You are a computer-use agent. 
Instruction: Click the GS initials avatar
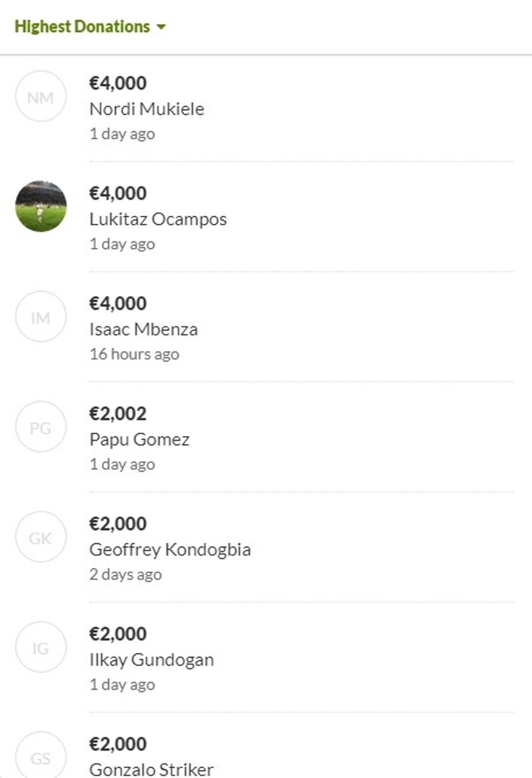(x=41, y=757)
